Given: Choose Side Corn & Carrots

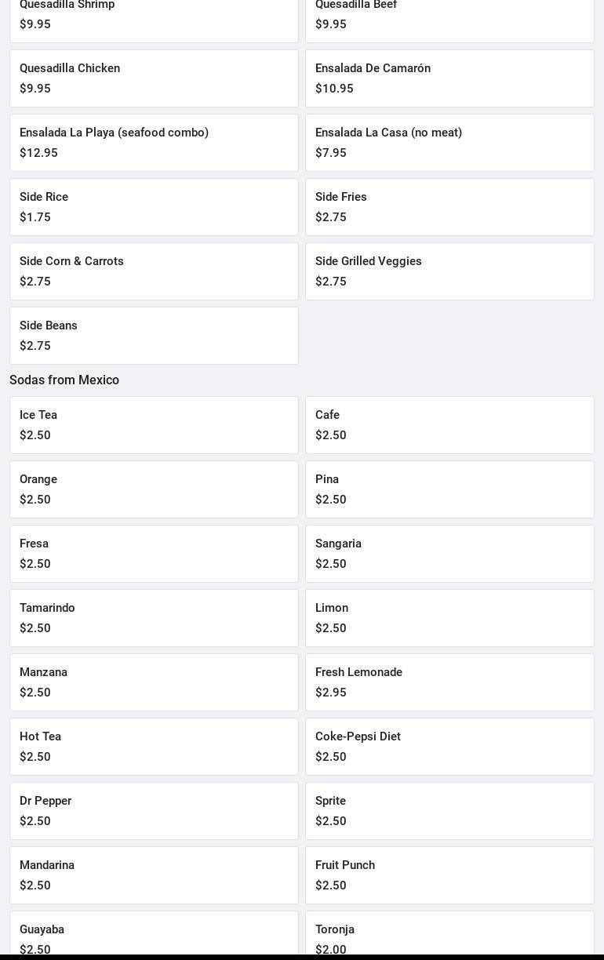Looking at the screenshot, I should coord(154,271).
